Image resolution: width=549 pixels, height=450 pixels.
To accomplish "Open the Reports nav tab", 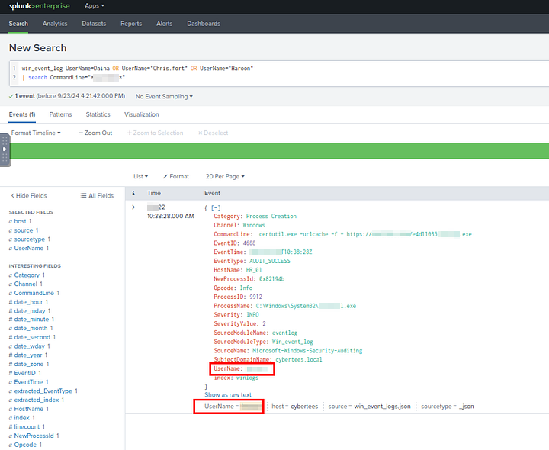I will coord(131,24).
